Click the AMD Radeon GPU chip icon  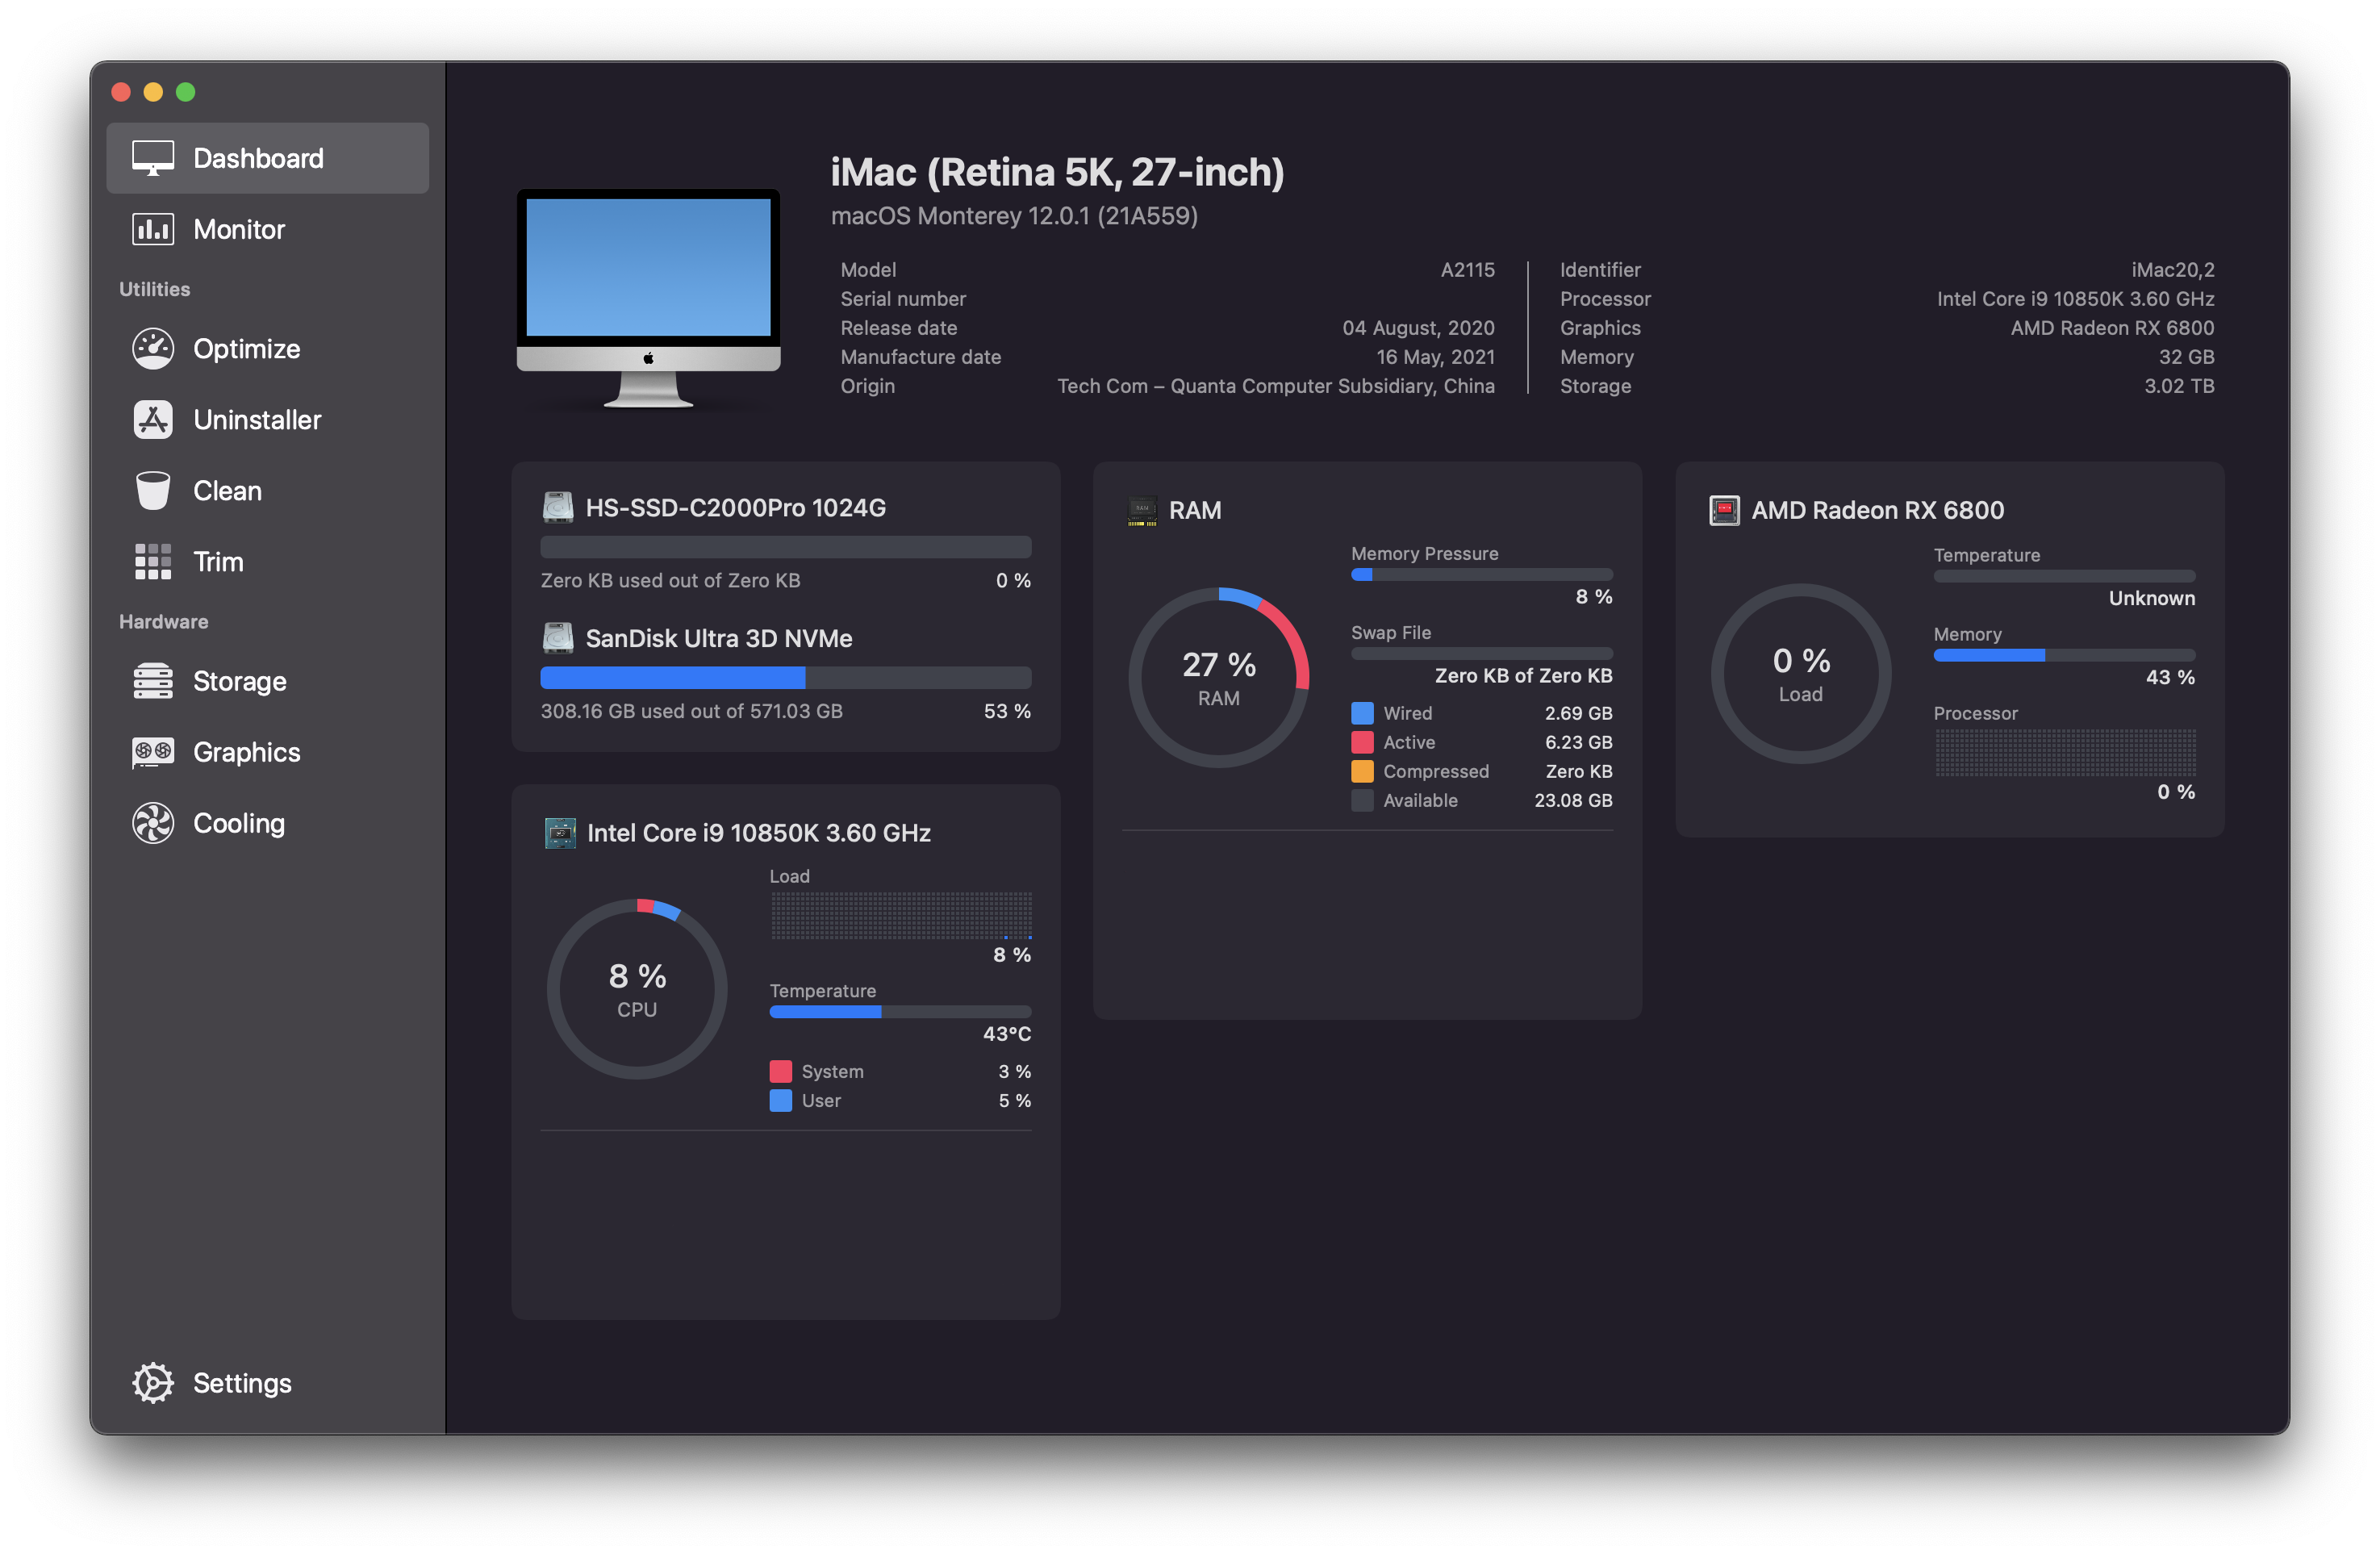tap(1724, 510)
